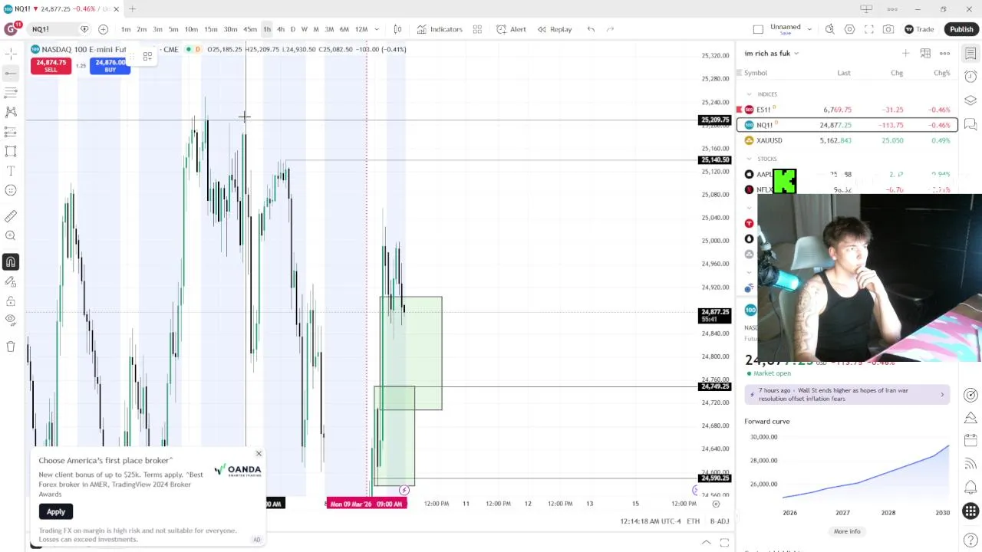Close the OANDA broker ad
Viewport: 982px width, 552px height.
click(259, 454)
